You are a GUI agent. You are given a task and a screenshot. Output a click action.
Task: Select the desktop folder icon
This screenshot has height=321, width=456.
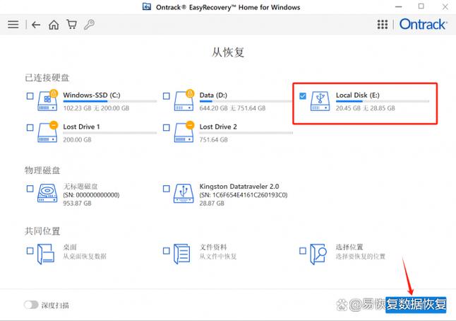click(46, 254)
